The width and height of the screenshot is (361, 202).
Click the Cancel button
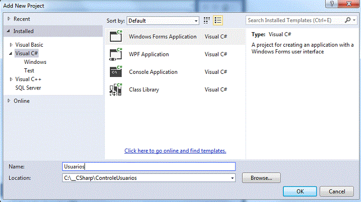pos(337,191)
